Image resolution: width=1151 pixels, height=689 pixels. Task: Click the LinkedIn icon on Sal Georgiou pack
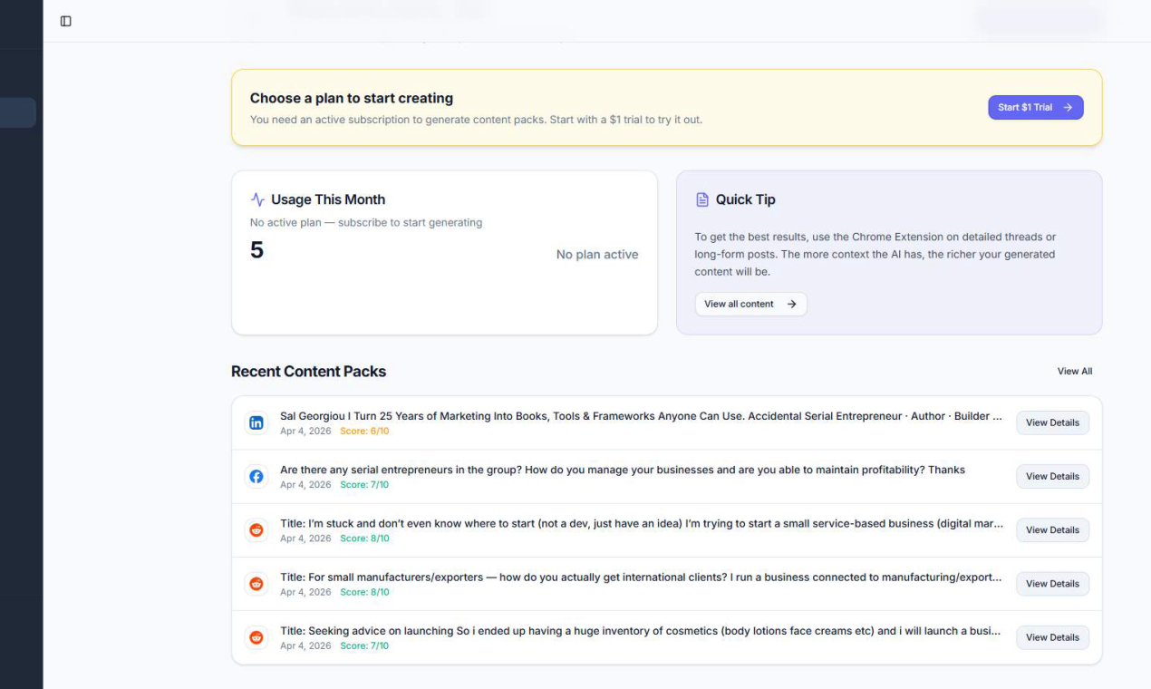[x=256, y=423]
